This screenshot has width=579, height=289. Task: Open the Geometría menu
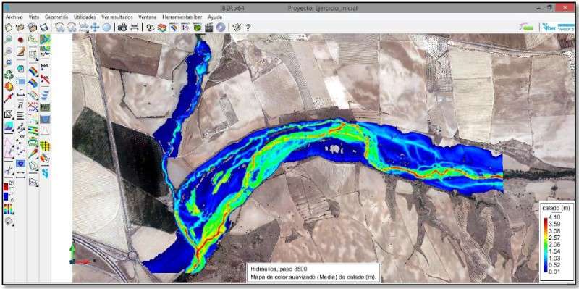click(x=56, y=17)
